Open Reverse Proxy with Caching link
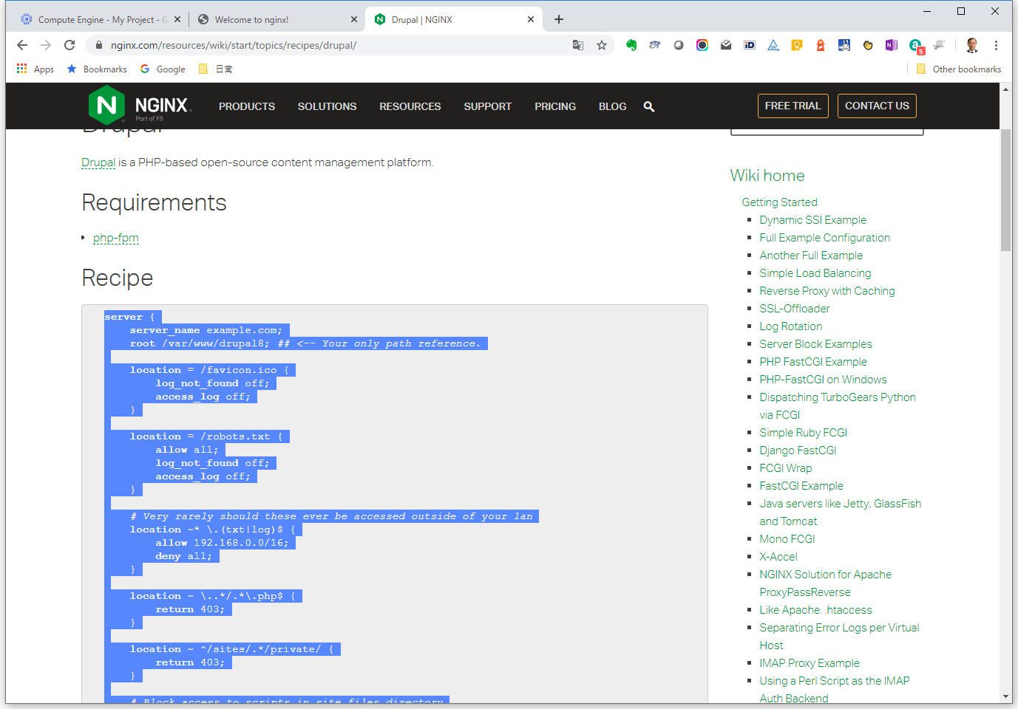This screenshot has height=709, width=1018. pyautogui.click(x=827, y=291)
